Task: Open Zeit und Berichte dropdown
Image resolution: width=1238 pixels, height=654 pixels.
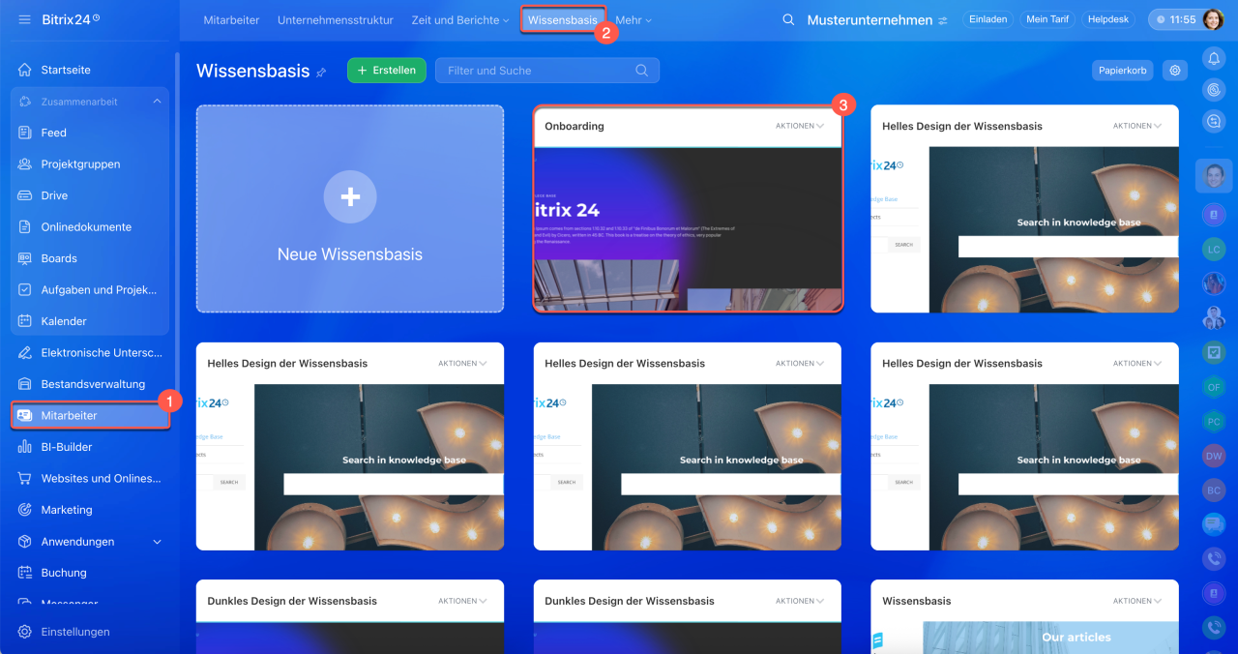Action: (460, 19)
